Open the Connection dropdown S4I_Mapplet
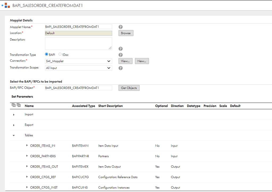 tap(78, 61)
